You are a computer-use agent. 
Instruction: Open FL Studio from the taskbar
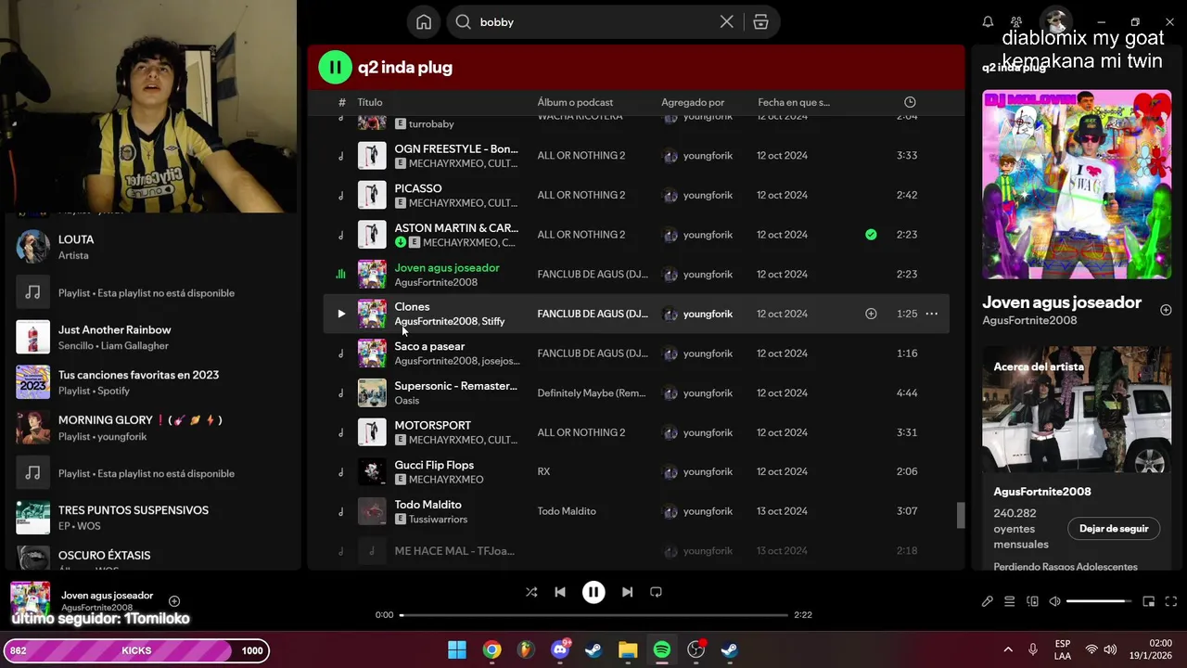pyautogui.click(x=526, y=650)
